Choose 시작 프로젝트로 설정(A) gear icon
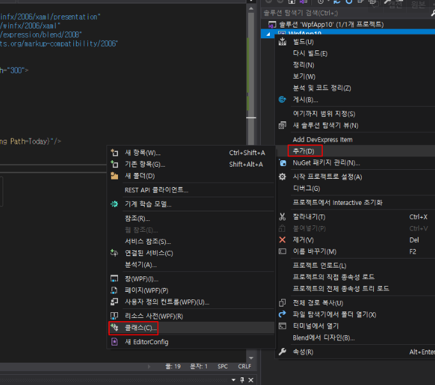This screenshot has width=435, height=385. tap(283, 177)
